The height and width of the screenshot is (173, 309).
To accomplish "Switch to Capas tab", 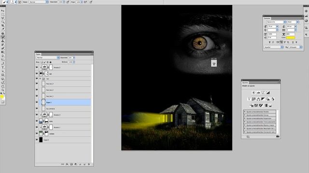I will coord(38,54).
